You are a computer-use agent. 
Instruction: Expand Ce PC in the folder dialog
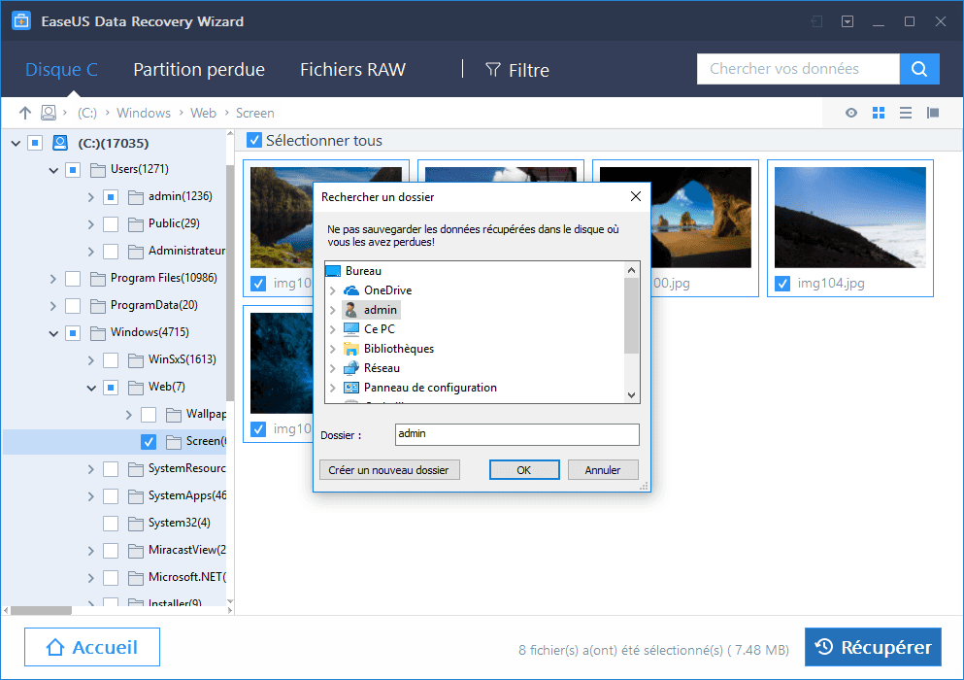(x=333, y=329)
